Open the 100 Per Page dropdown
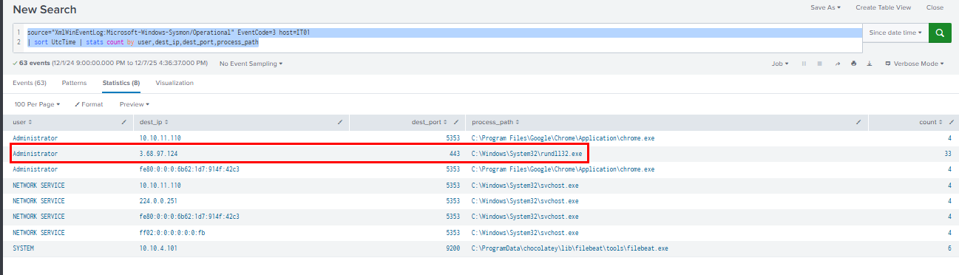The image size is (959, 275). 37,104
